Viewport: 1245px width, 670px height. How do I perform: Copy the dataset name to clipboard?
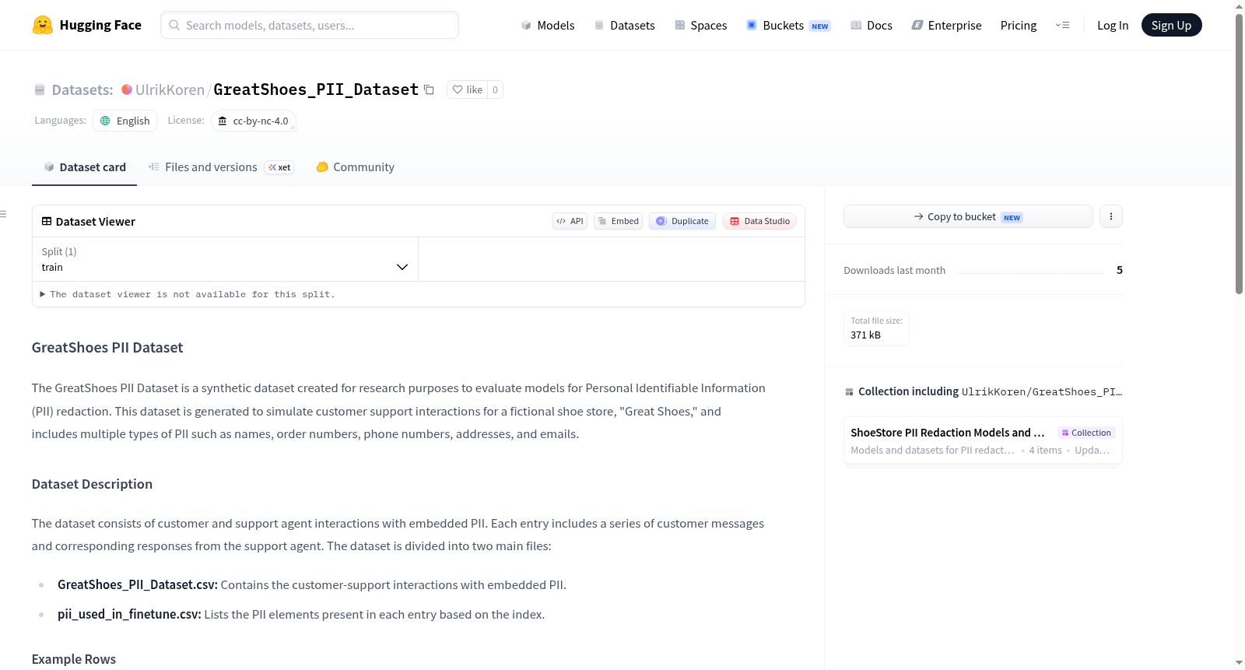[x=429, y=89]
